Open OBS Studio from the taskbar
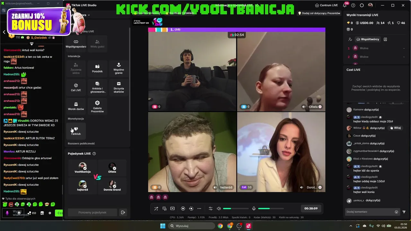The width and height of the screenshot is (411, 231). pyautogui.click(x=239, y=226)
